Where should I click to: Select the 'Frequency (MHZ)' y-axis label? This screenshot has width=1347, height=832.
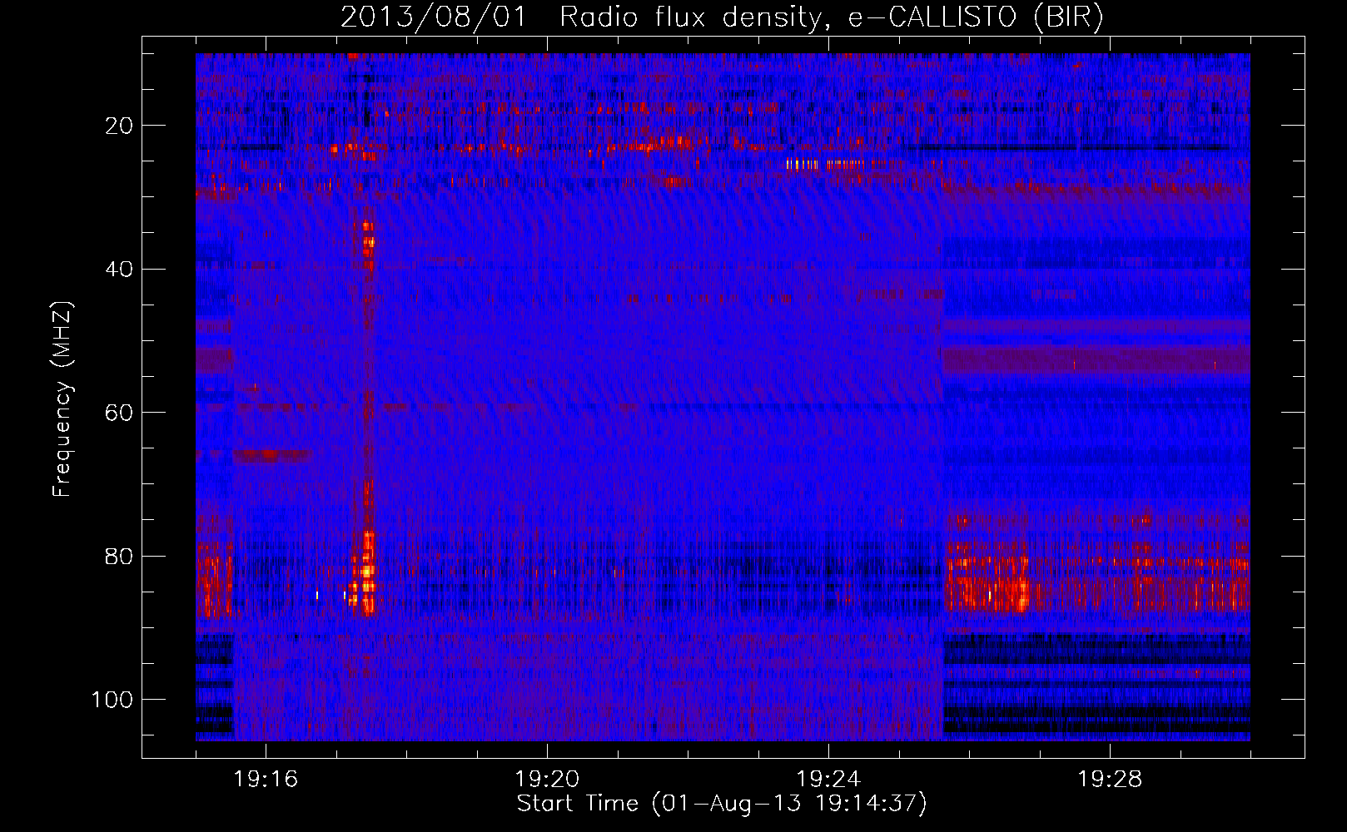pos(62,399)
